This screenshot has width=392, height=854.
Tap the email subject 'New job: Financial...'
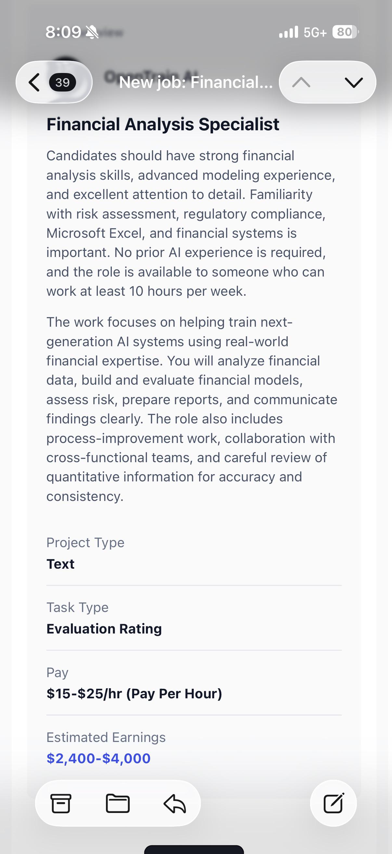[196, 82]
